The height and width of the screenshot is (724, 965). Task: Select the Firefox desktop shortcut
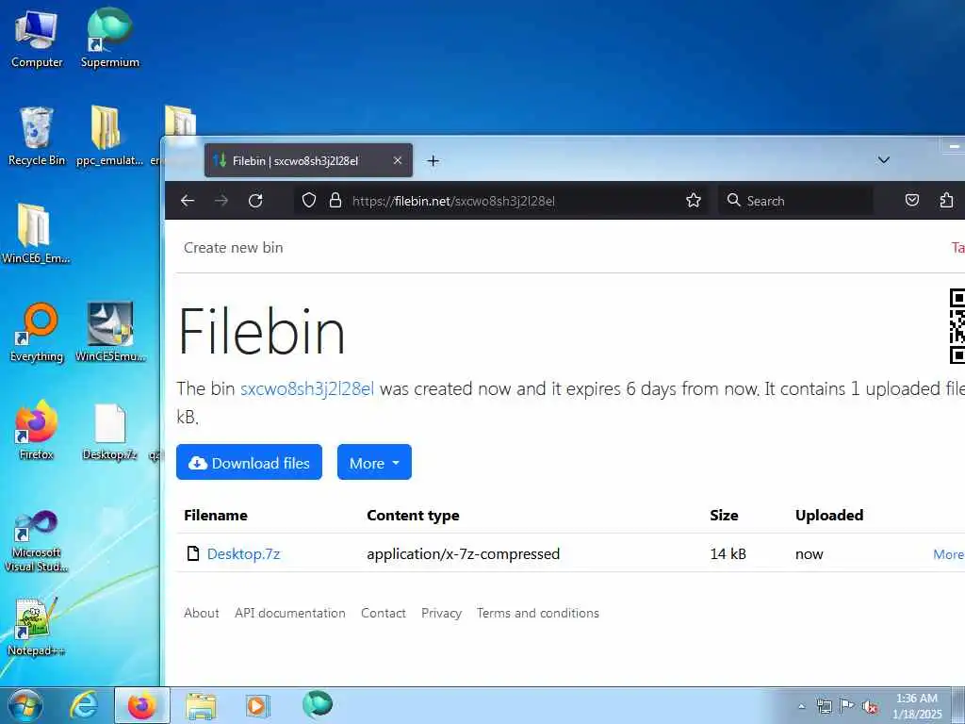(37, 430)
